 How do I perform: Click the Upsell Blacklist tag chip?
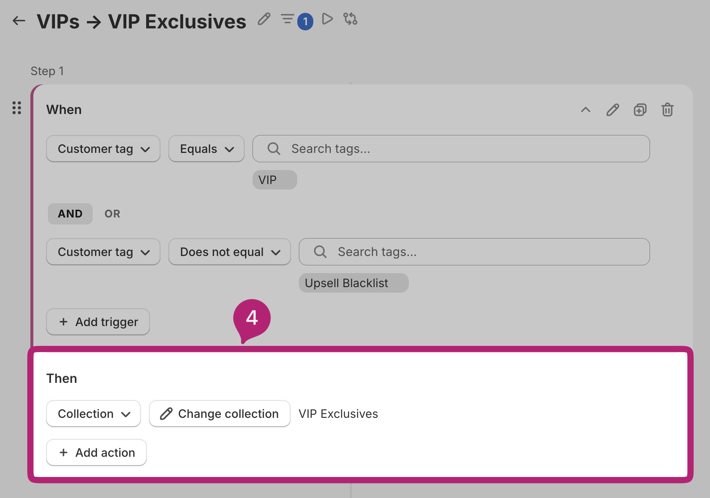(x=353, y=283)
